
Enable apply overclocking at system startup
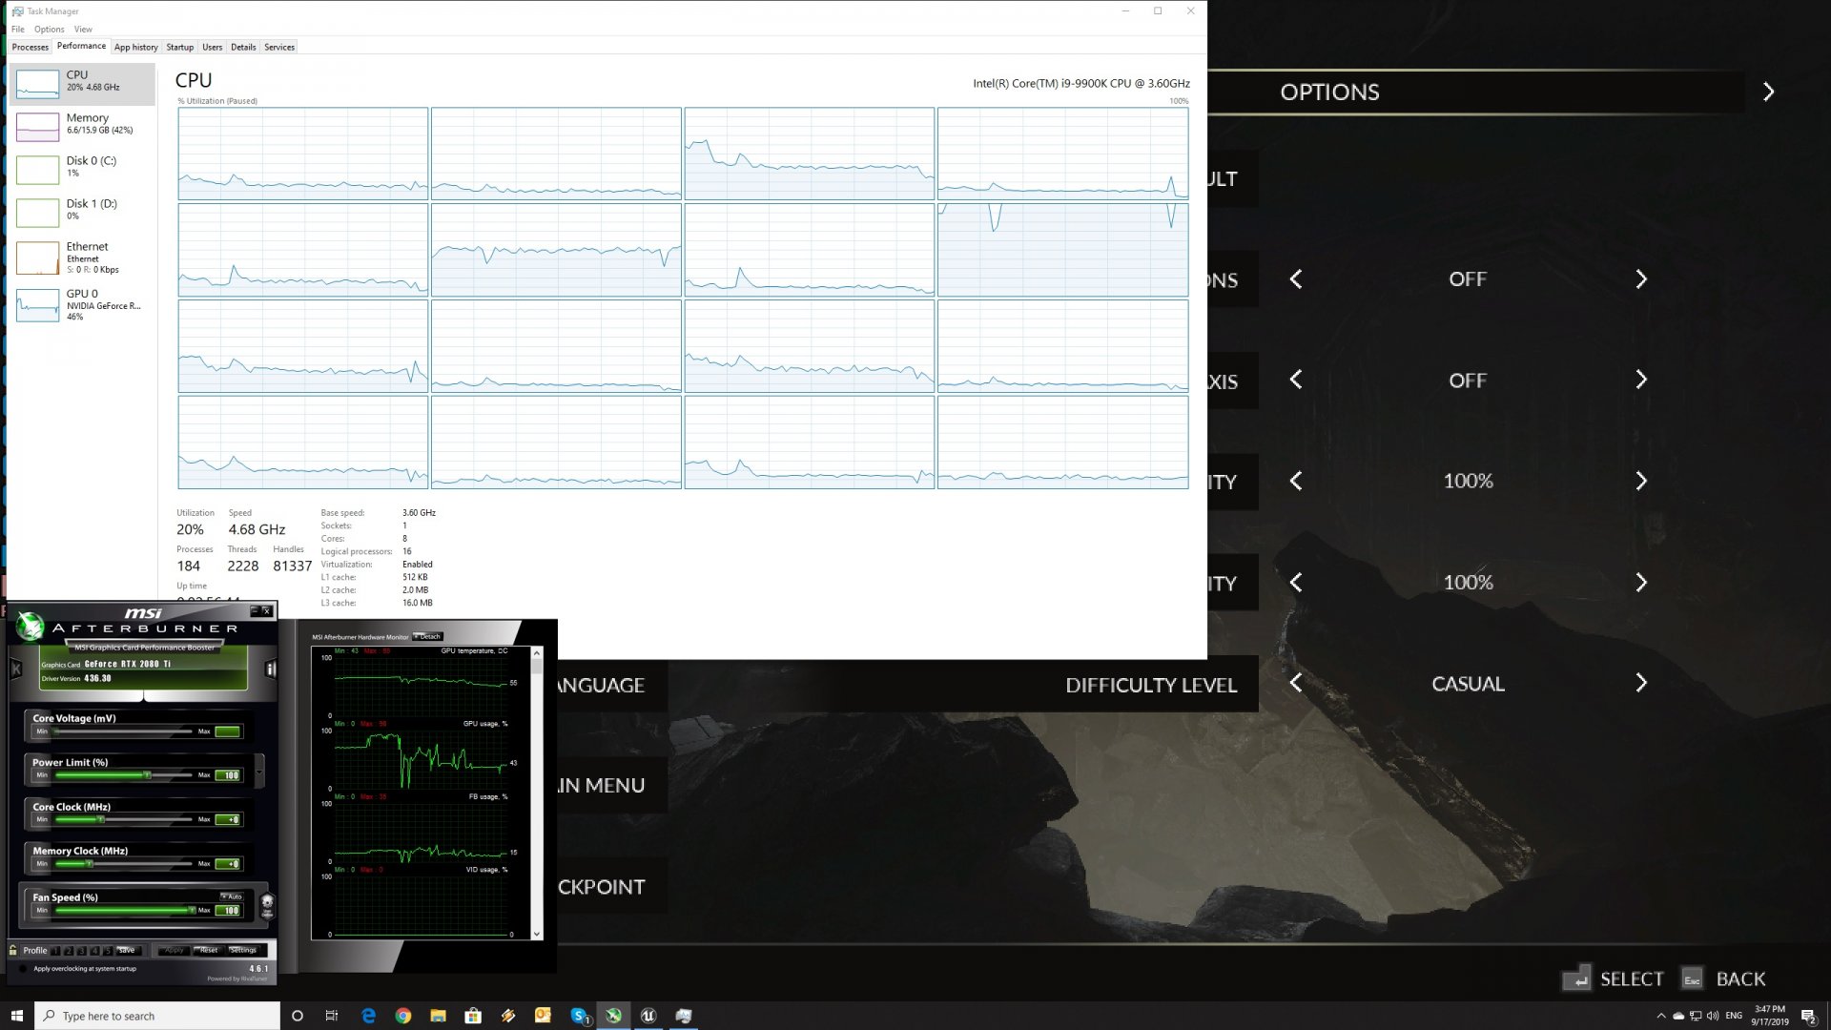click(x=23, y=969)
